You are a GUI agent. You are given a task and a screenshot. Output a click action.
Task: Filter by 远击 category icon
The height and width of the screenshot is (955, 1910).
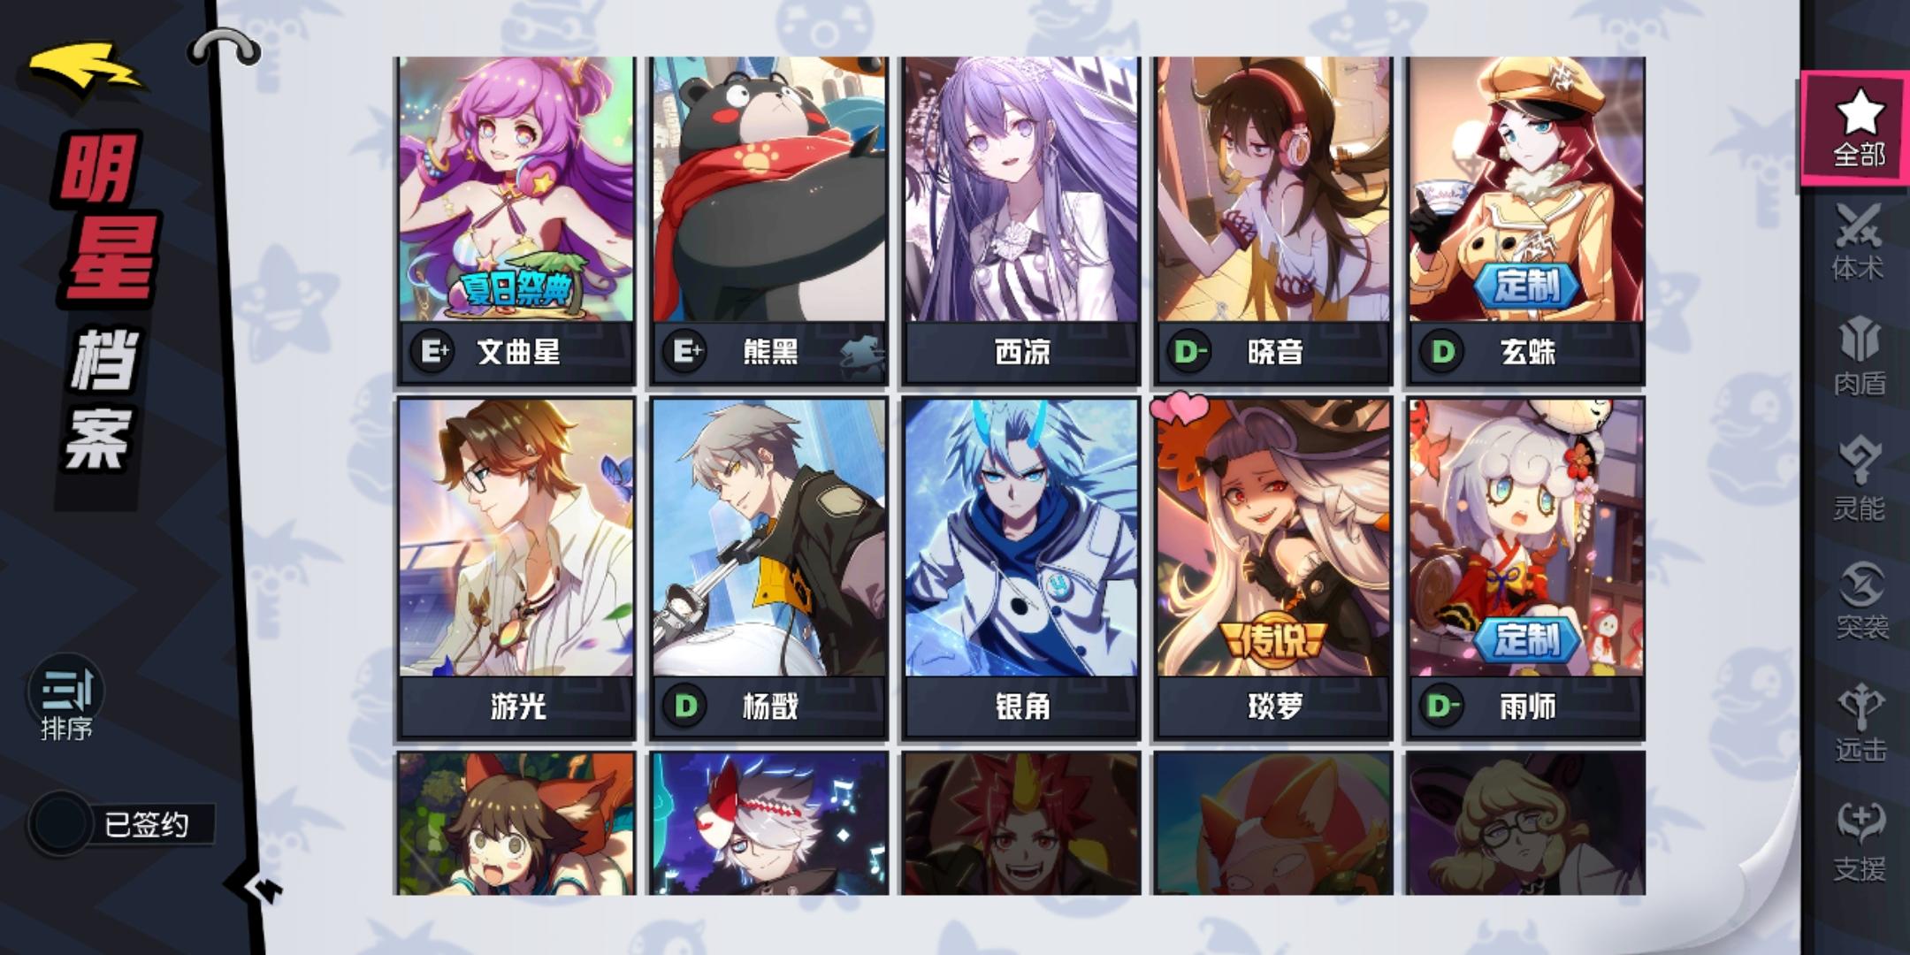(1860, 722)
